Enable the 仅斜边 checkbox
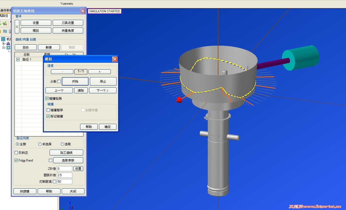 coord(16,153)
